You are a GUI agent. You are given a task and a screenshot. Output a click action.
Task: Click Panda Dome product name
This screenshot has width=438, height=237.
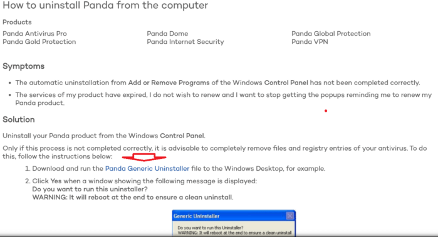[167, 34]
